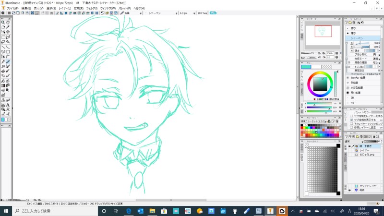Hide the 用紙 paper layer eye
Viewport: 384px width, 216px height.
(349, 190)
